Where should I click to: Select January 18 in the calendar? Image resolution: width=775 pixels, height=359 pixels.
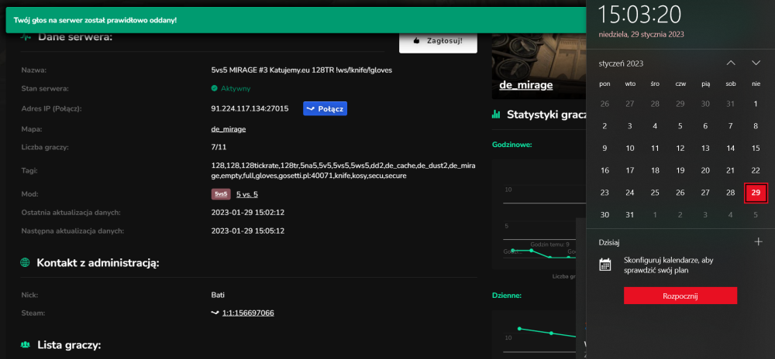655,171
